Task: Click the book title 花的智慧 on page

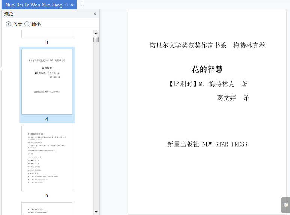Action: [207, 70]
